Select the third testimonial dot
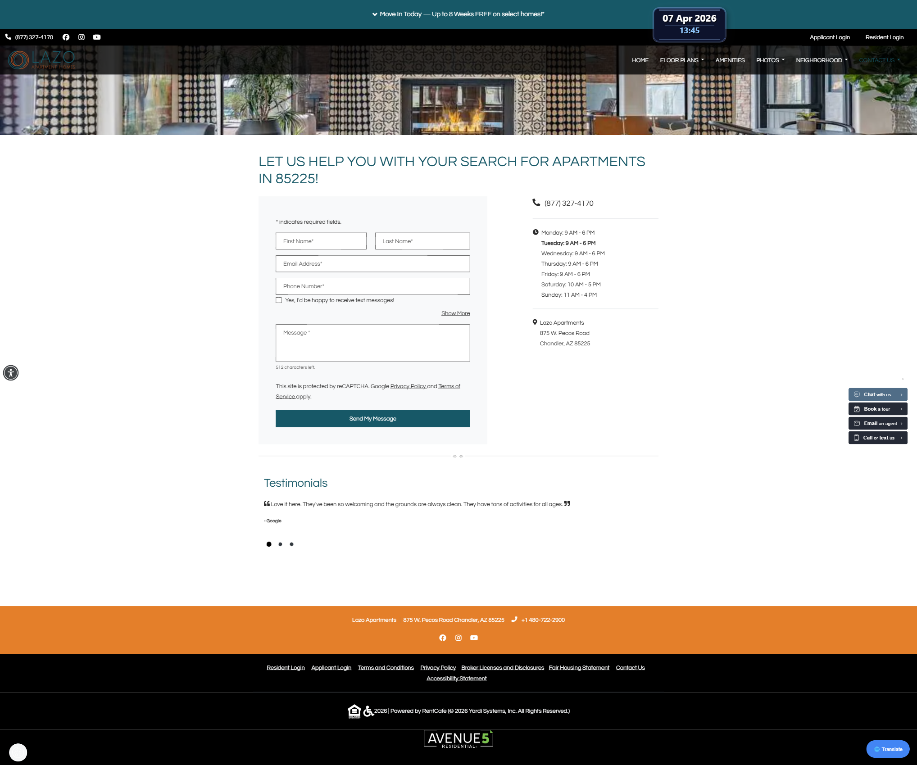The image size is (917, 765). point(292,544)
